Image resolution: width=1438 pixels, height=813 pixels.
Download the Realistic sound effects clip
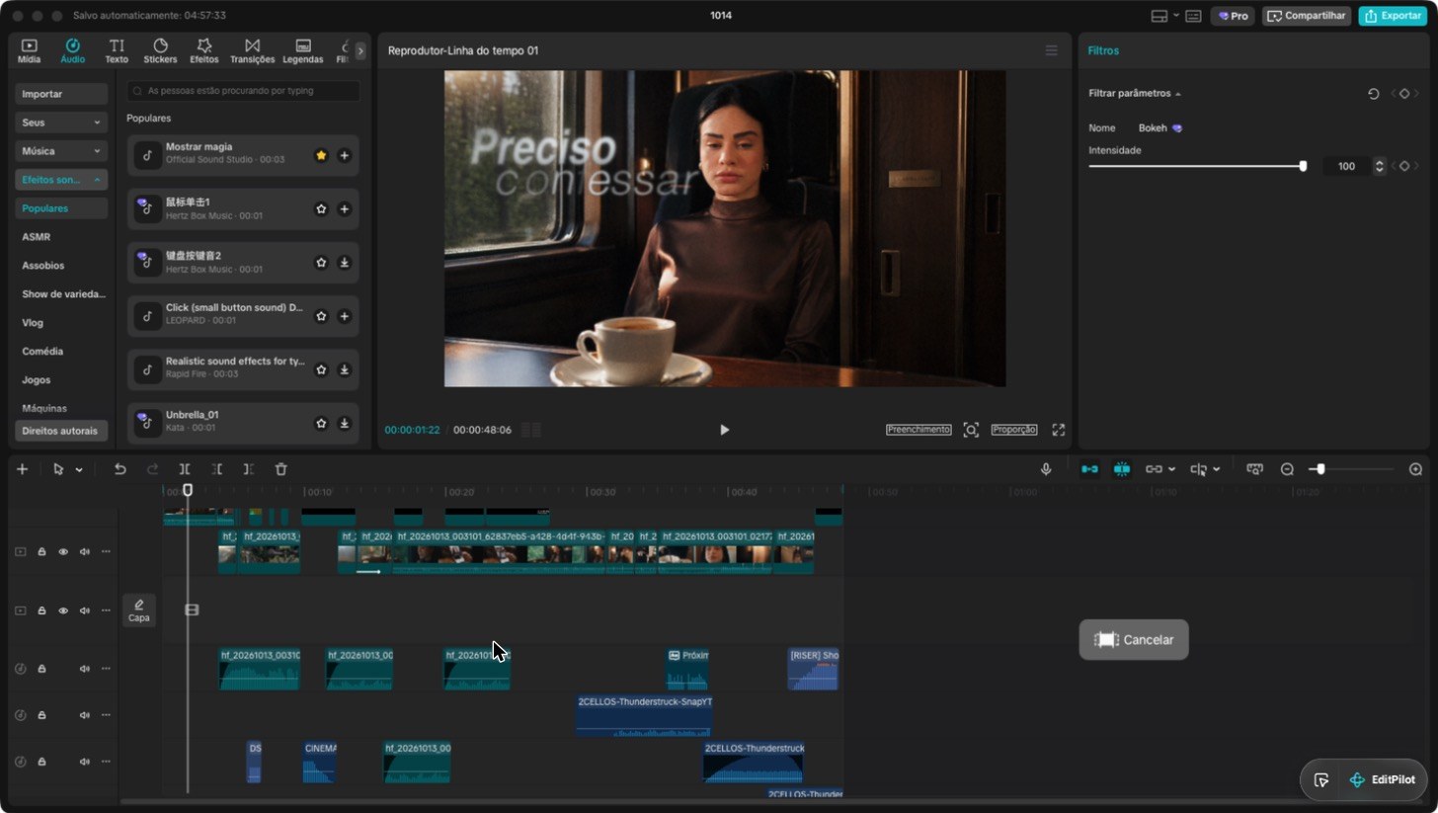point(344,369)
